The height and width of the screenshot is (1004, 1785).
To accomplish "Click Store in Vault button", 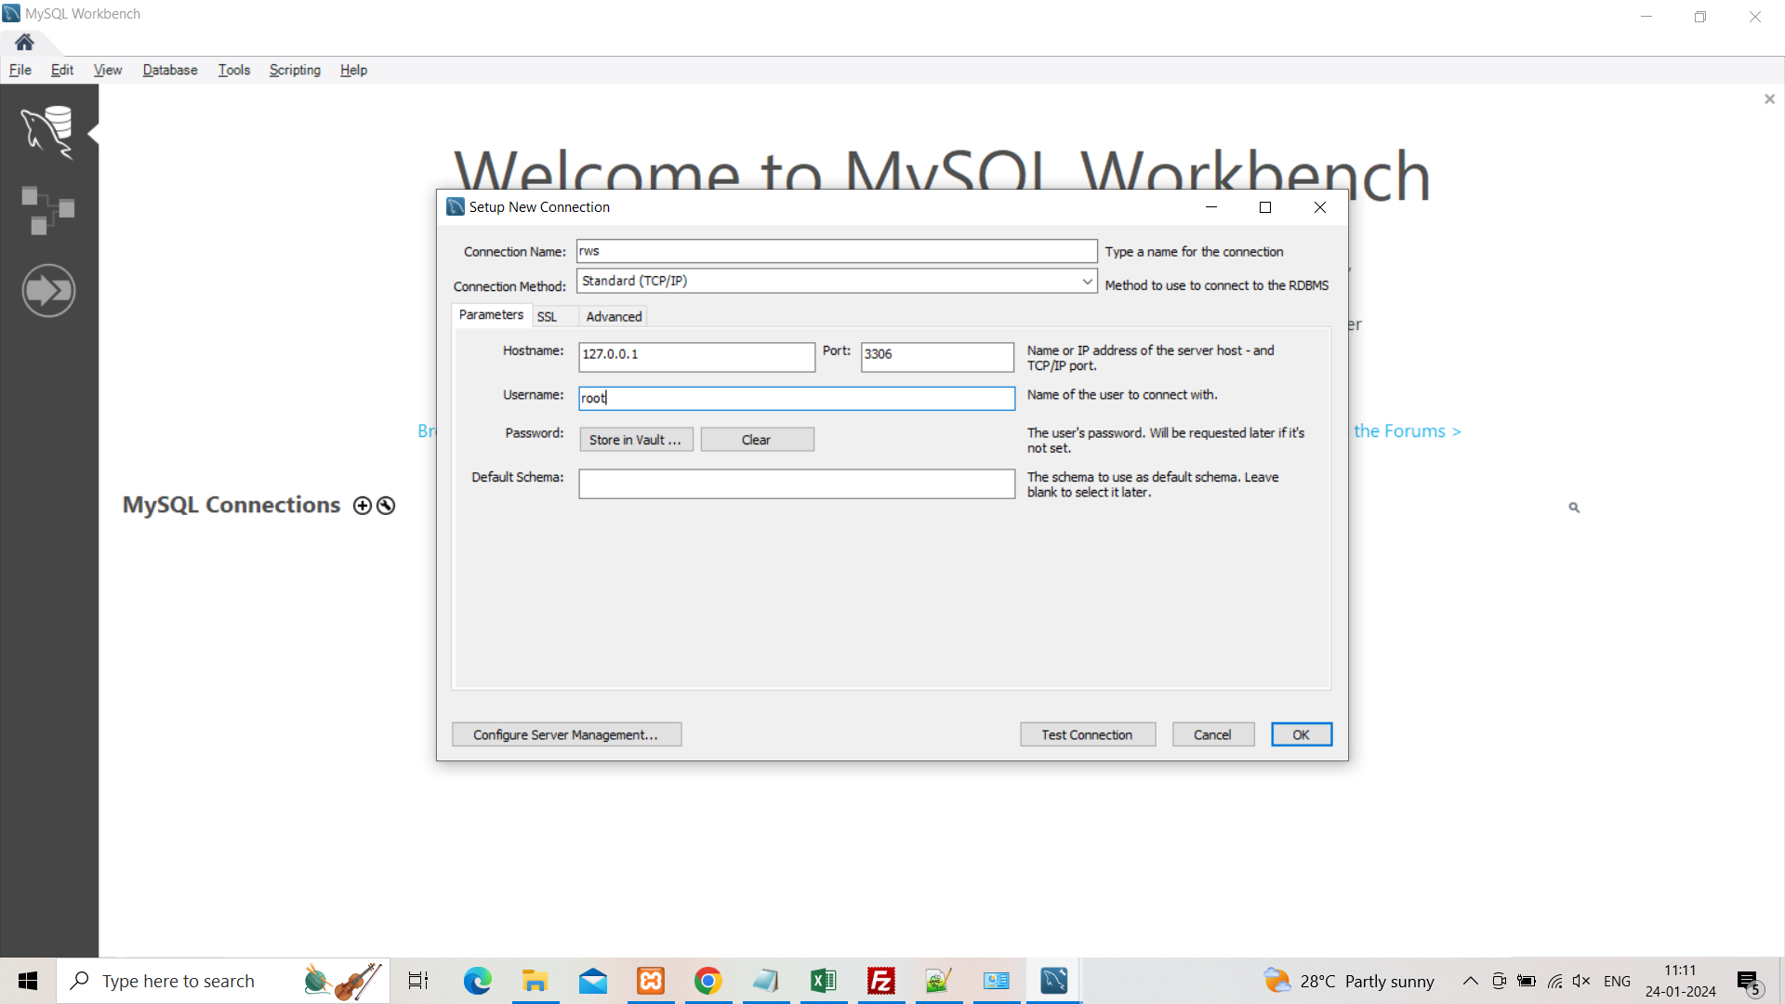I will (x=636, y=440).
